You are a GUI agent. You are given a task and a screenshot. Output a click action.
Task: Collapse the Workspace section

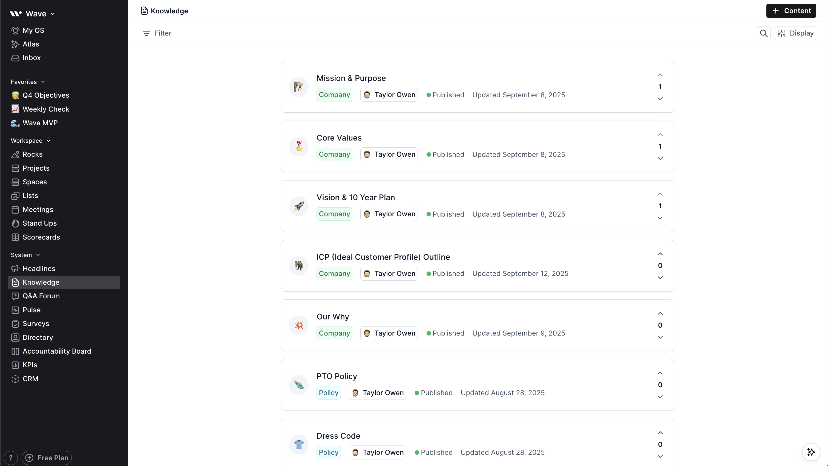point(48,141)
